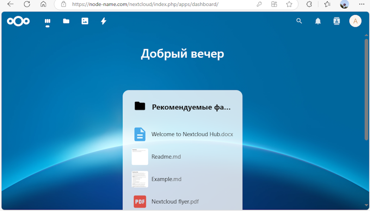Open Nextcloud flyer.pdf
This screenshot has height=211, width=370.
click(182, 202)
